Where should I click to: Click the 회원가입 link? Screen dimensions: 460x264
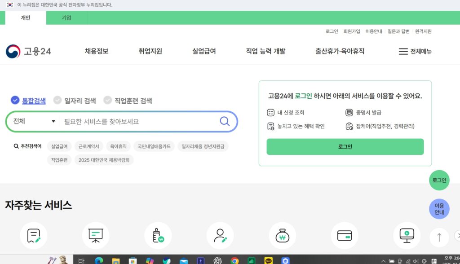click(x=352, y=31)
